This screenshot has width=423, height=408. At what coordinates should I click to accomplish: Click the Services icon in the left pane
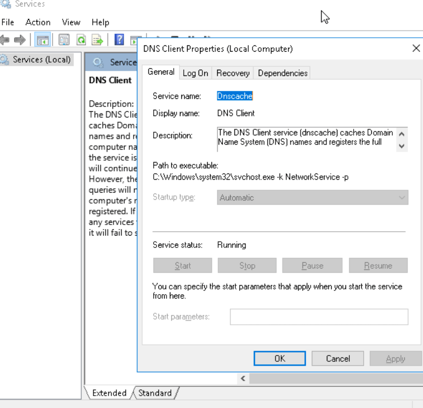click(x=33, y=59)
